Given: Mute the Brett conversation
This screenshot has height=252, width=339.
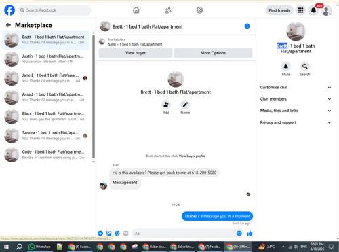Looking at the screenshot, I should [286, 67].
